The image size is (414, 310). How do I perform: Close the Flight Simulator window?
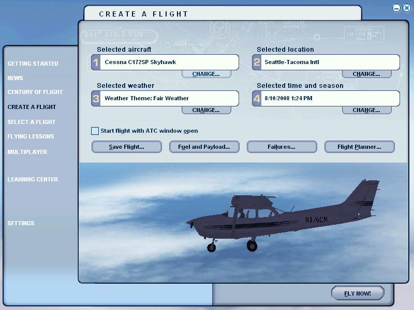pos(407,8)
